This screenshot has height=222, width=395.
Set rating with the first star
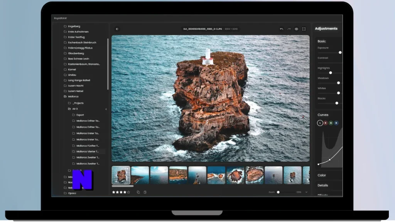coord(114,192)
